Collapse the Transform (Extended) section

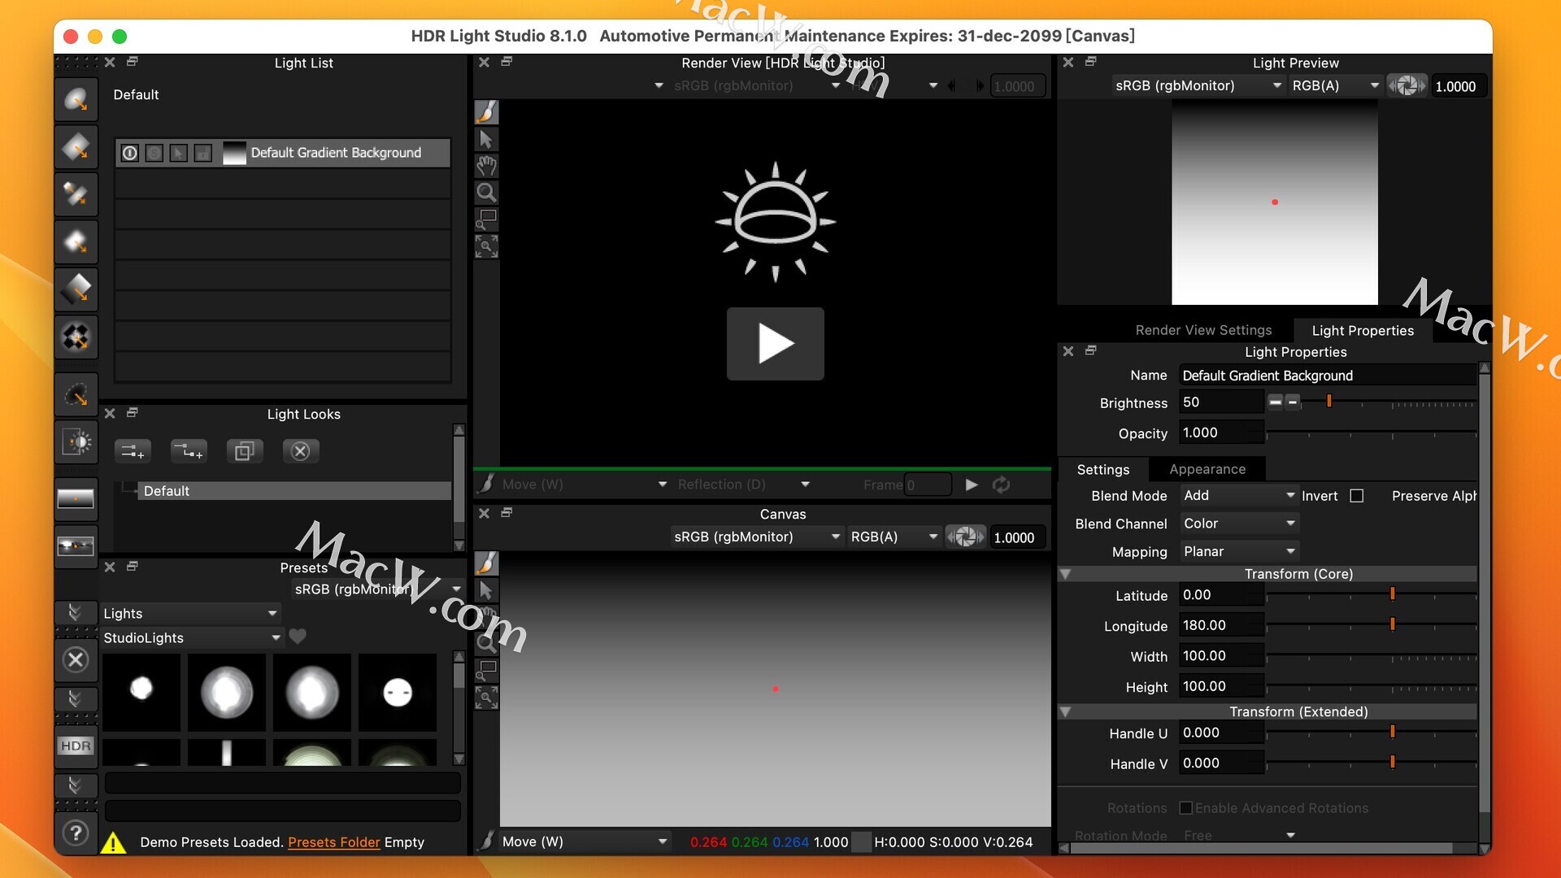1065,712
